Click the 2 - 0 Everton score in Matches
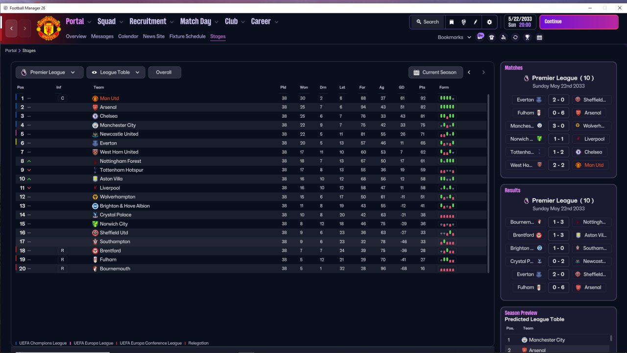The image size is (627, 353). click(x=558, y=100)
